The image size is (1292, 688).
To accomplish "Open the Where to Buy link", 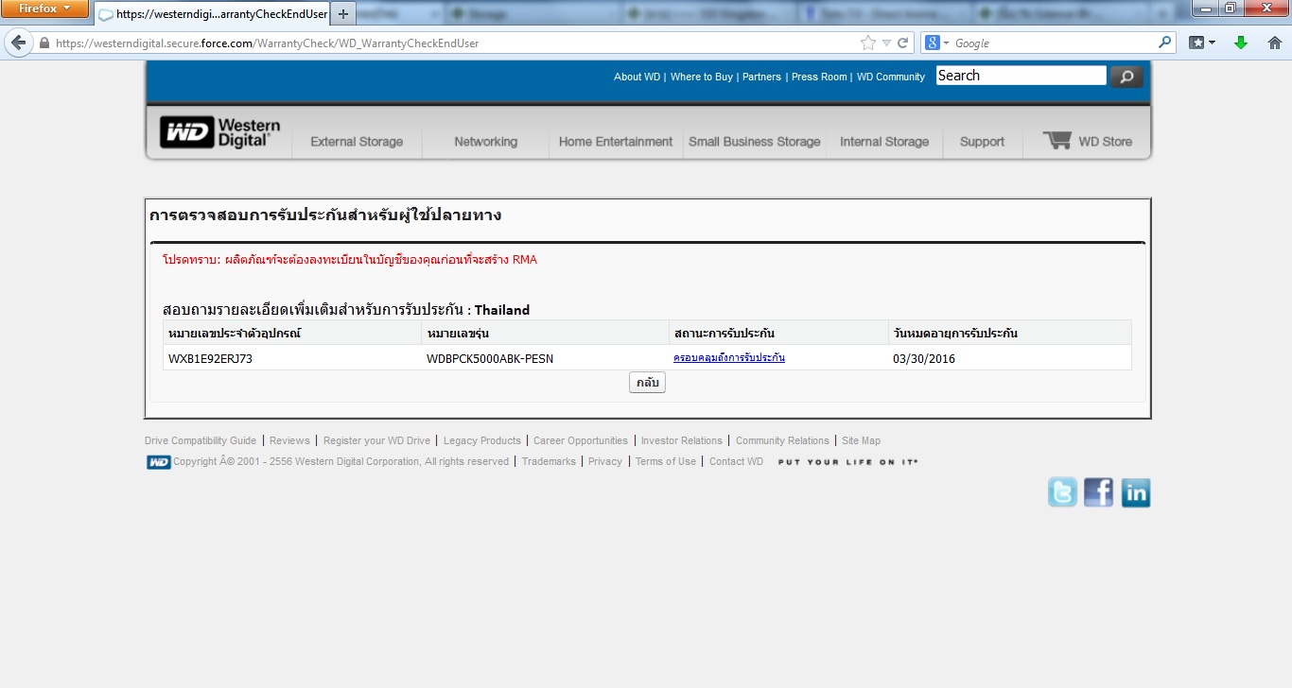I will [x=702, y=77].
